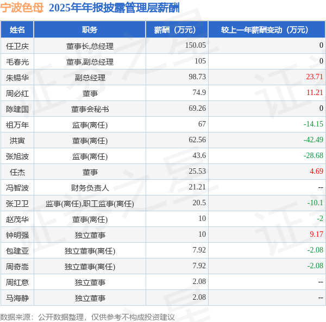Click 包建亚's change value -2.08

(315, 250)
